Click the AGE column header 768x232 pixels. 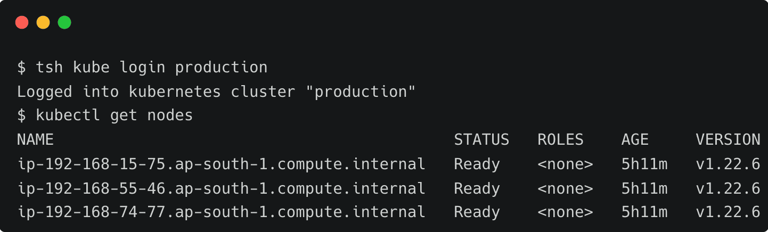tap(635, 139)
